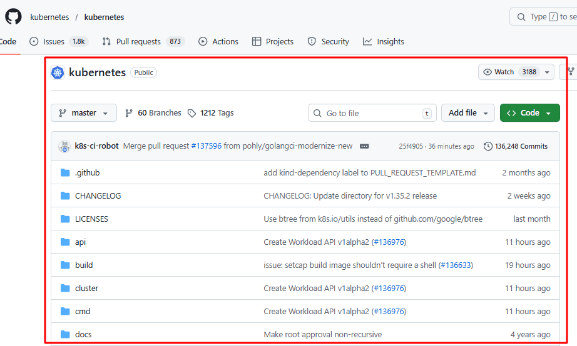Viewport: 577px width, 346px height.
Task: Open the 136,248 Commits history
Action: click(516, 146)
